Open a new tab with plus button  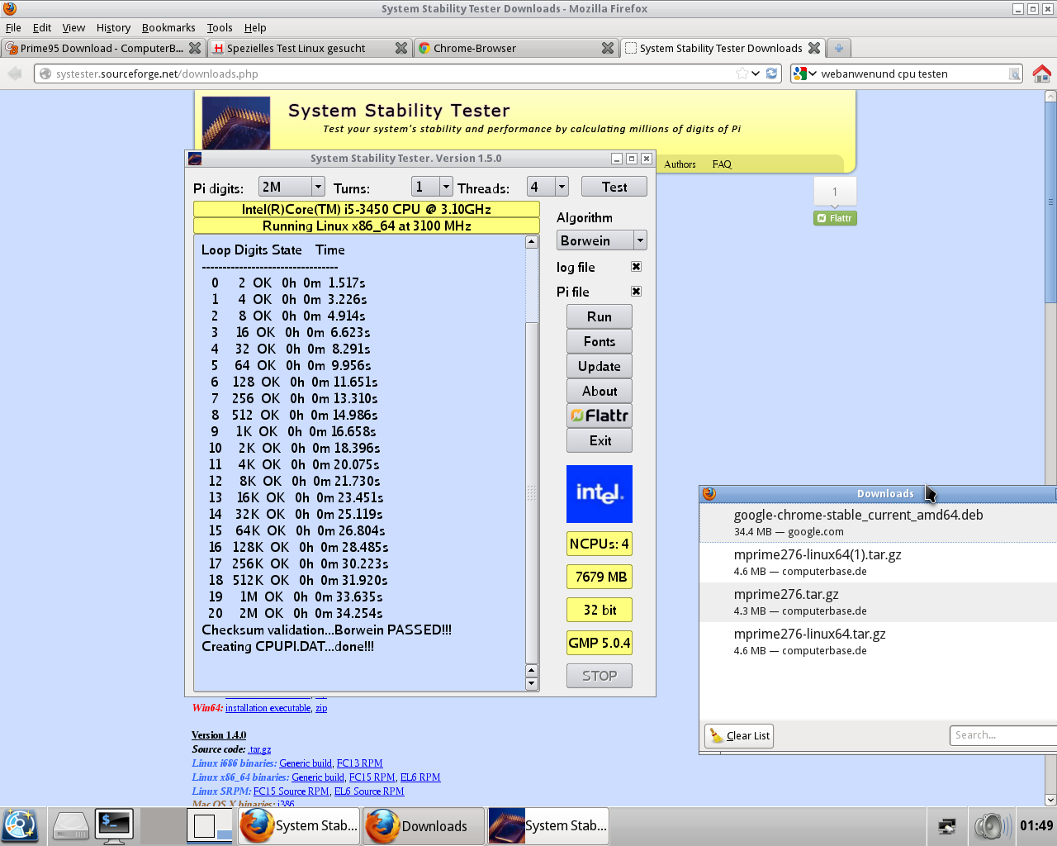(x=838, y=48)
